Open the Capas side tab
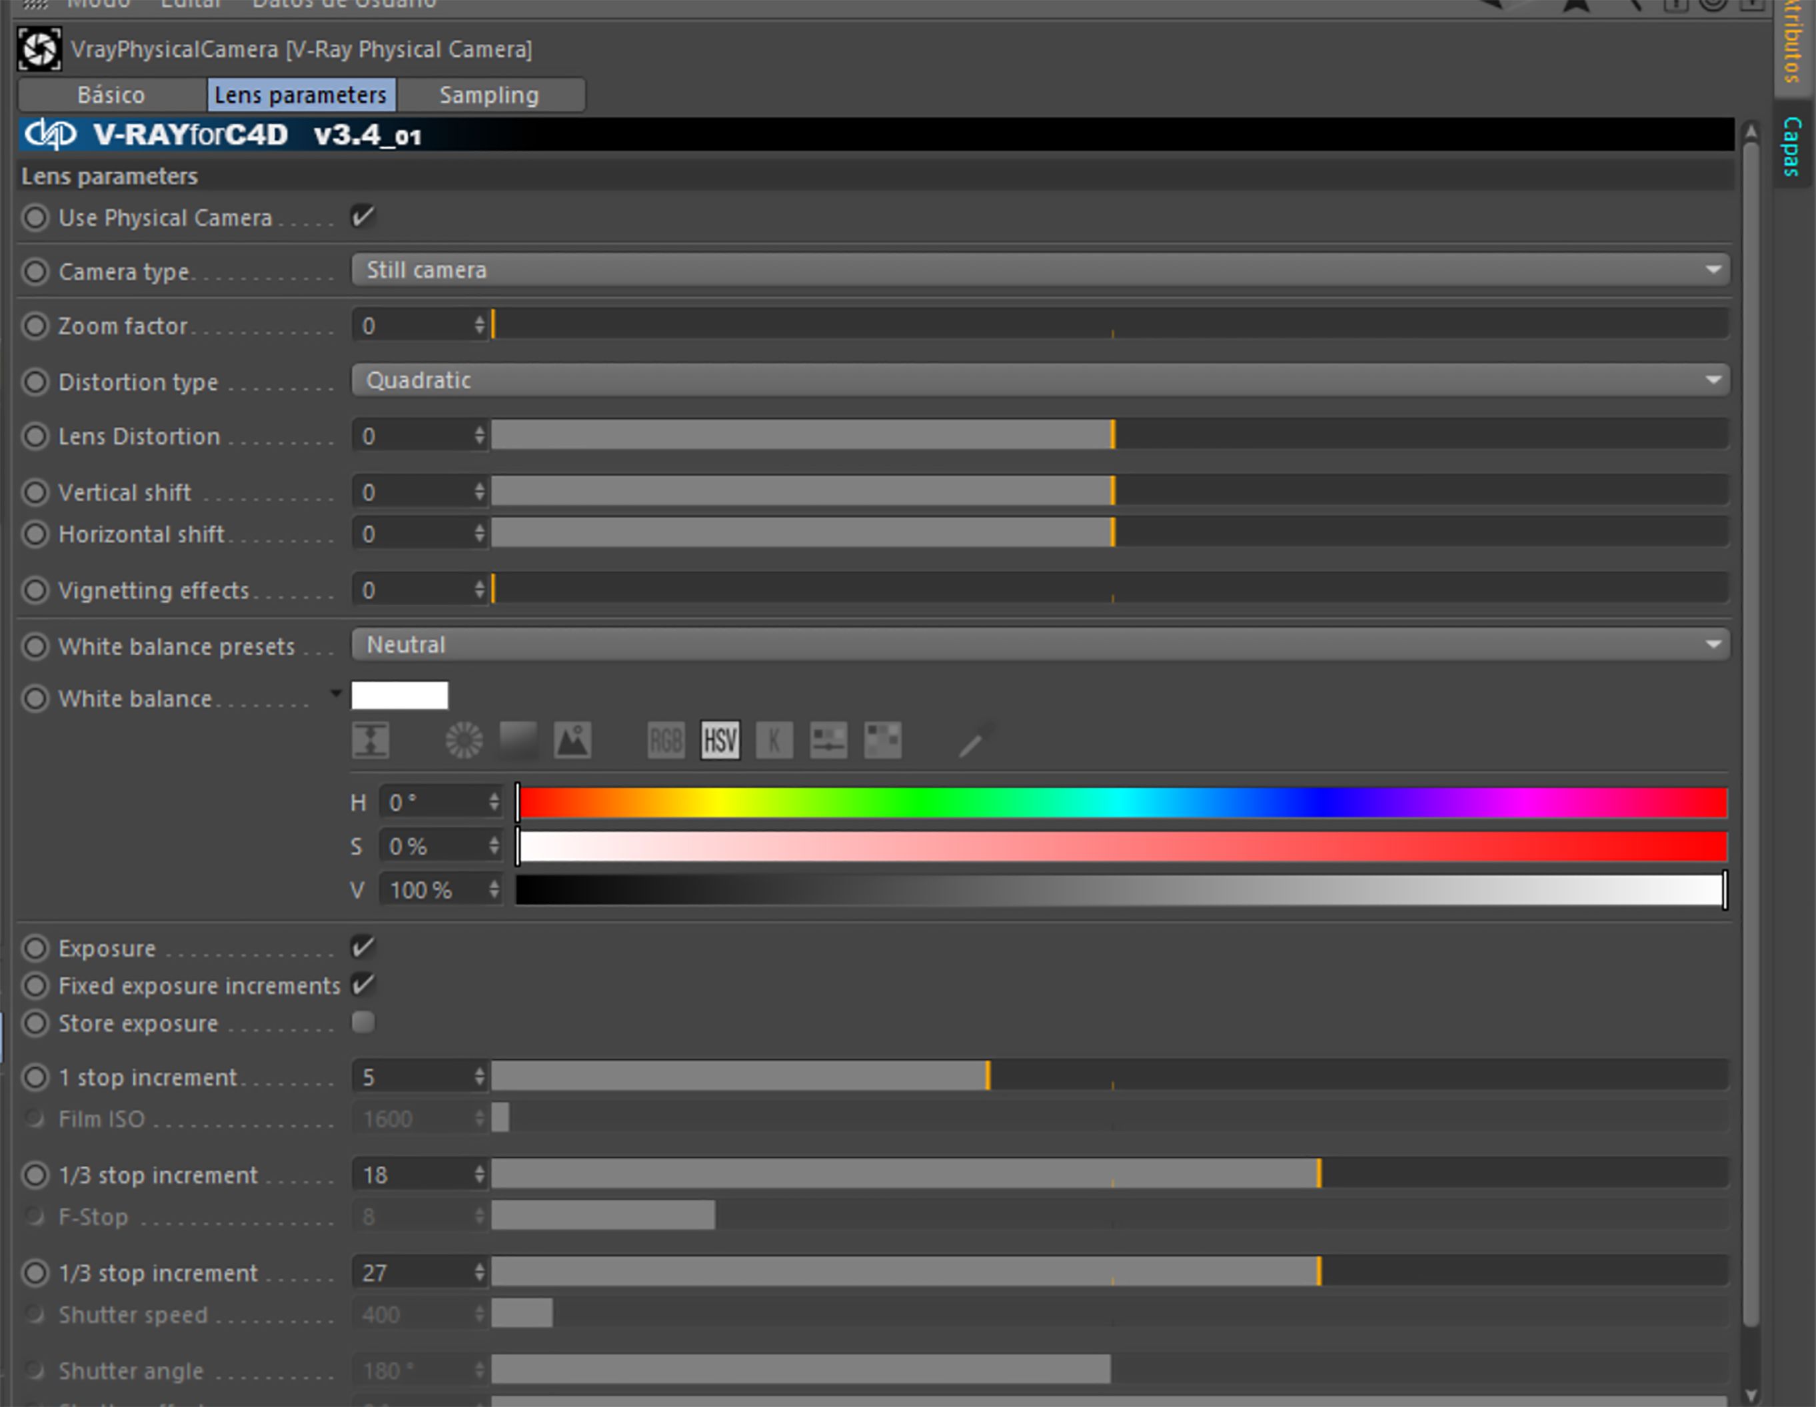This screenshot has width=1816, height=1407. 1793,147
